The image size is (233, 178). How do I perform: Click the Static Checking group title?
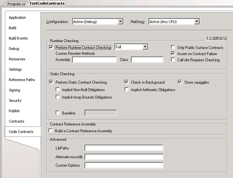click(x=62, y=74)
